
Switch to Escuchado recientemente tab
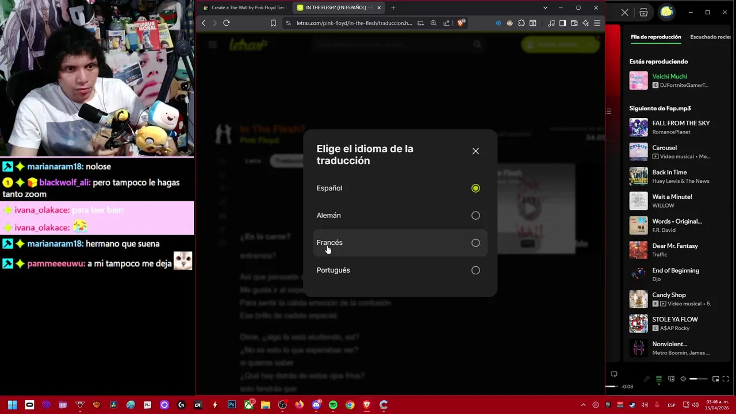(711, 37)
